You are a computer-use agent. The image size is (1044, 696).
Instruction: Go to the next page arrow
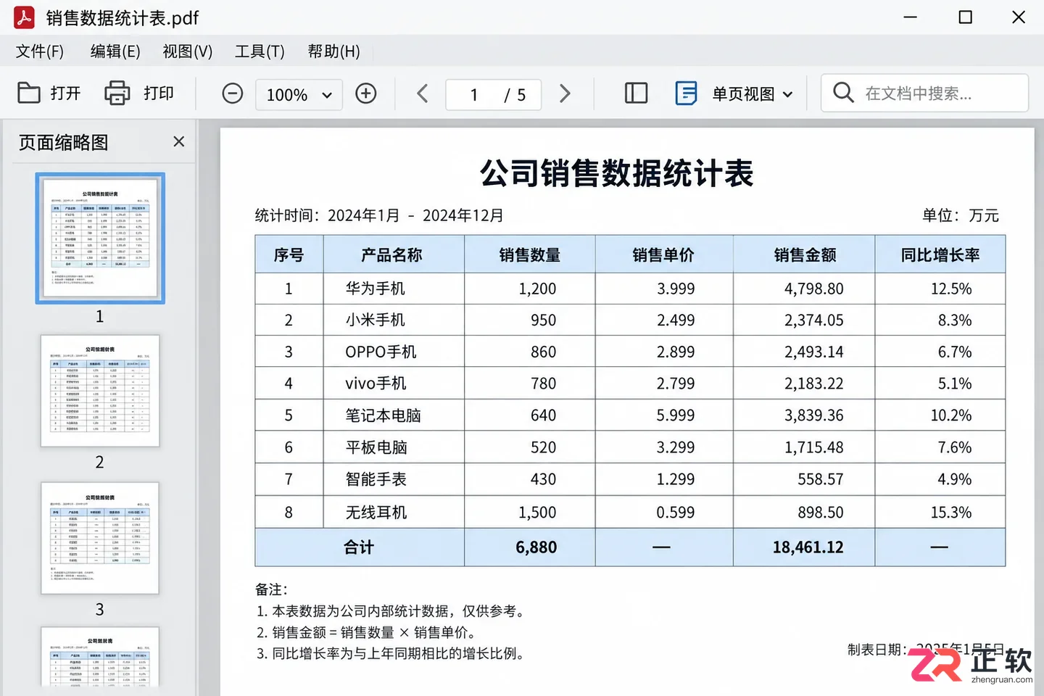565,94
